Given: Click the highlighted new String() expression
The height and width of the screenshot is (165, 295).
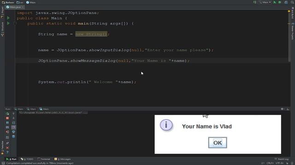Looking at the screenshot, I should 91,34.
